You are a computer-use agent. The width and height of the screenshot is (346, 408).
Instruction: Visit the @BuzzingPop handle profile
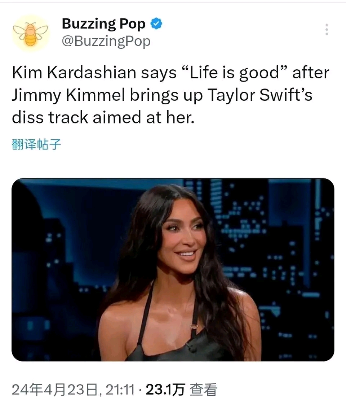point(106,41)
